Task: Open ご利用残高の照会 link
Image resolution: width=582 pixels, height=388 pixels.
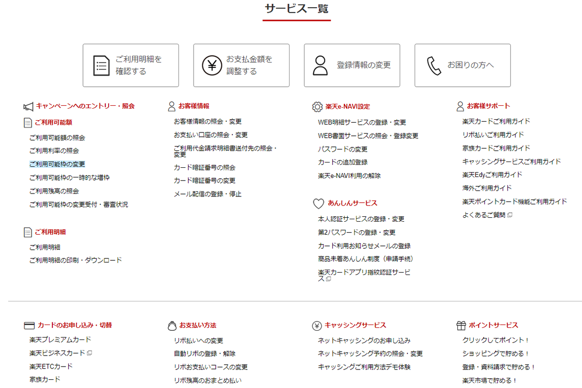Action: [x=54, y=191]
